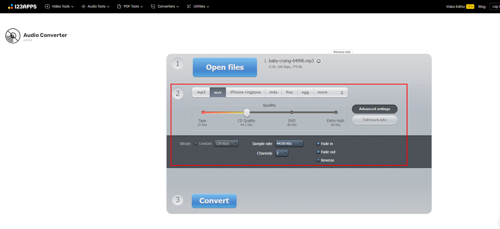The height and width of the screenshot is (229, 500).
Task: Click the Audio Converter title
Action: (45, 35)
